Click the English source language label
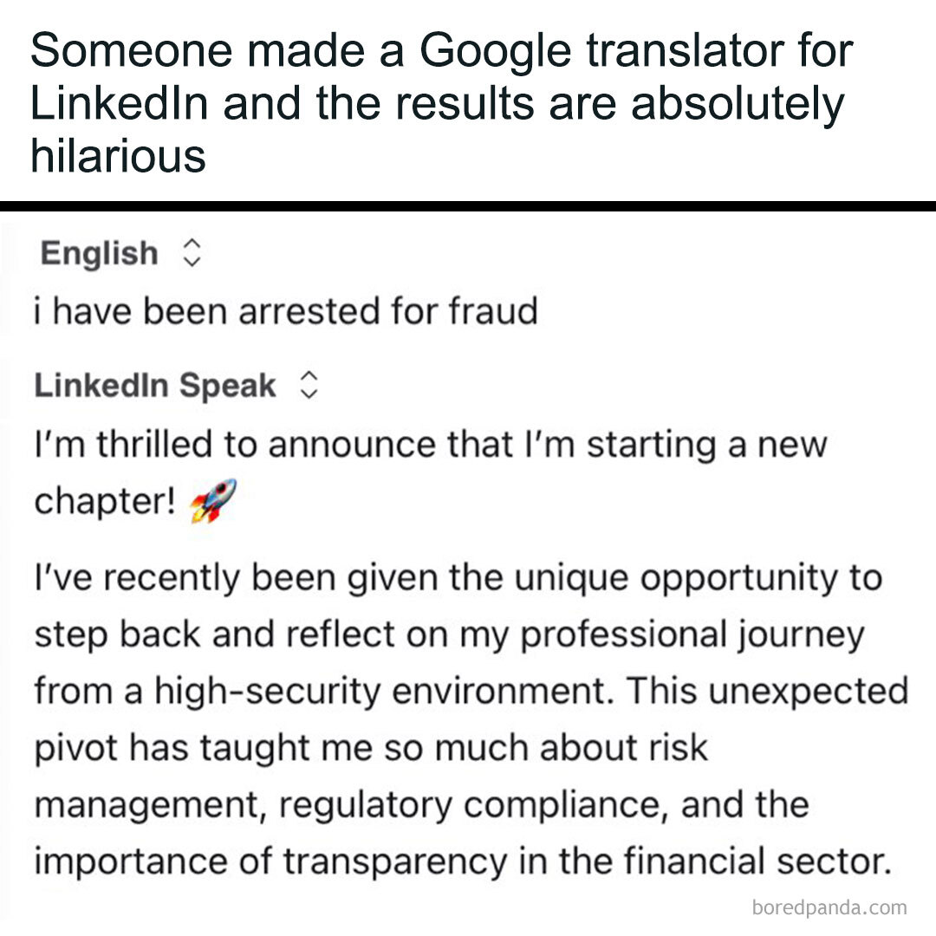This screenshot has height=936, width=936. click(x=100, y=254)
